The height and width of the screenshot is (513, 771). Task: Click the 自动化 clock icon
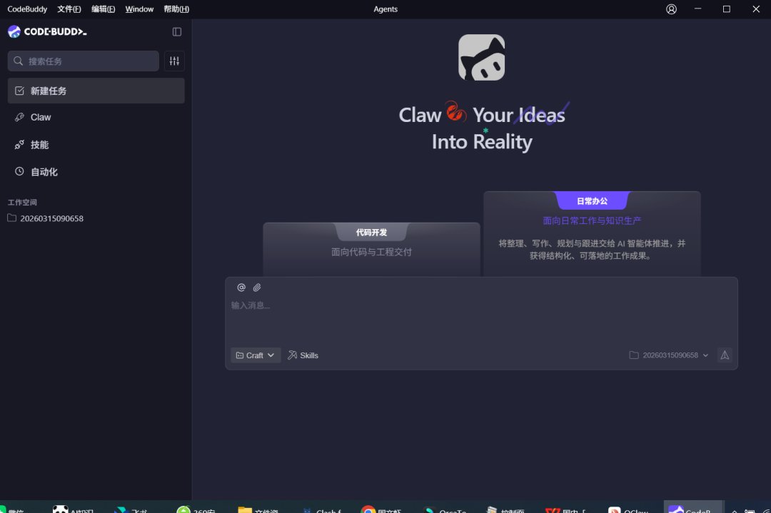pos(20,171)
